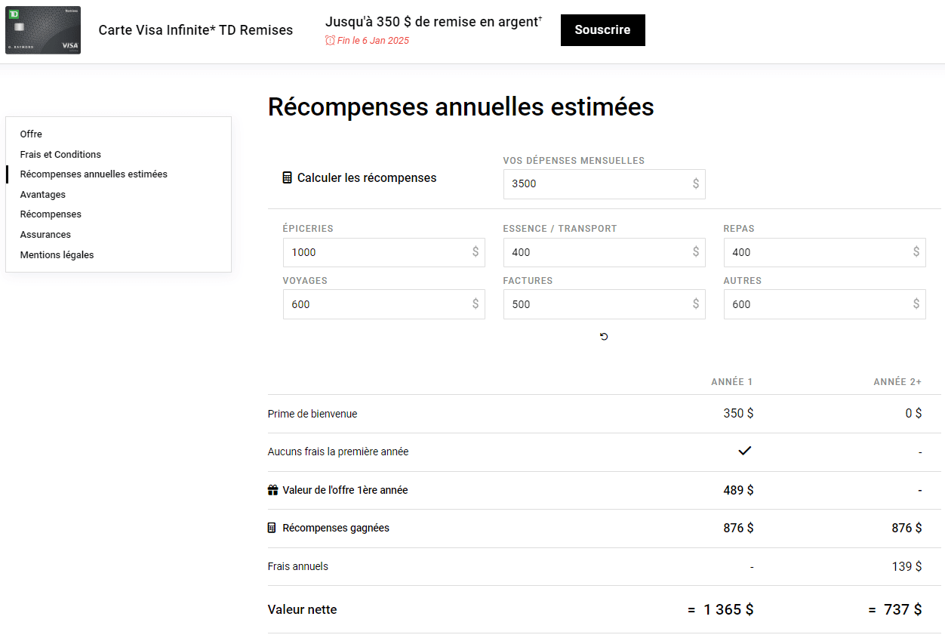Click calculator icon beside Récompenses gagnées

272,528
